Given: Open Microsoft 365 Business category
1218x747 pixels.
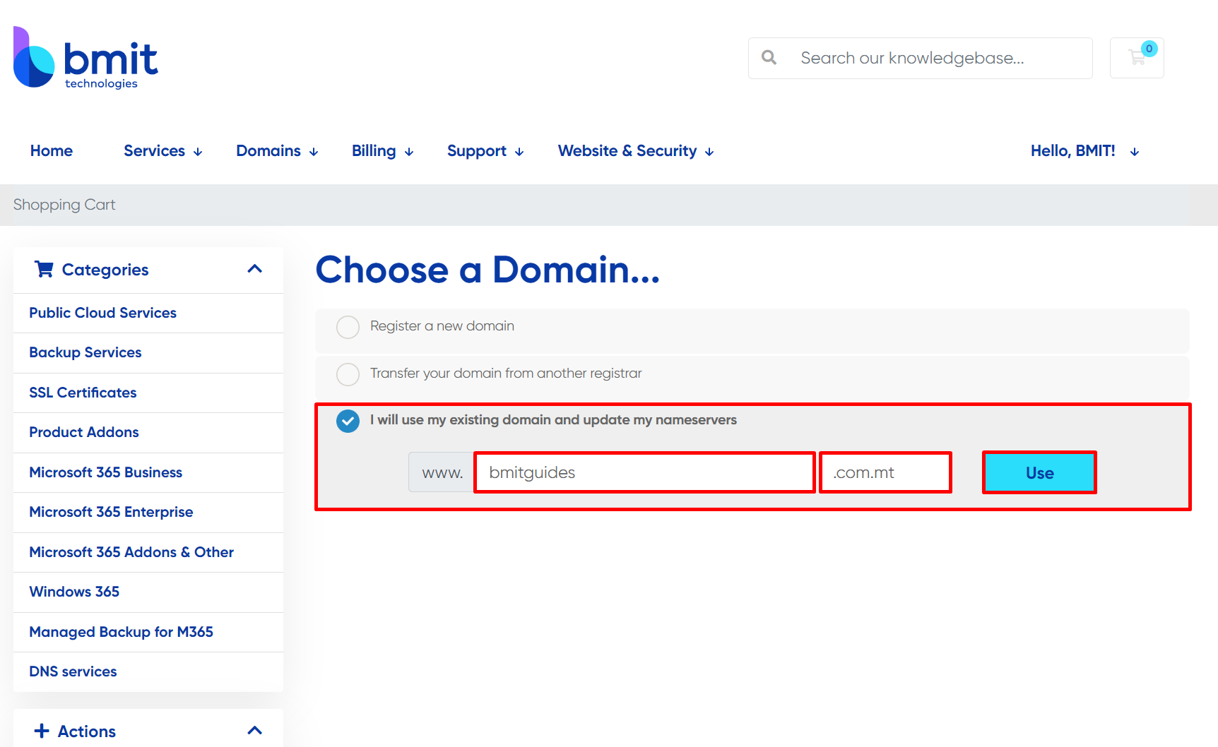Looking at the screenshot, I should (148, 472).
